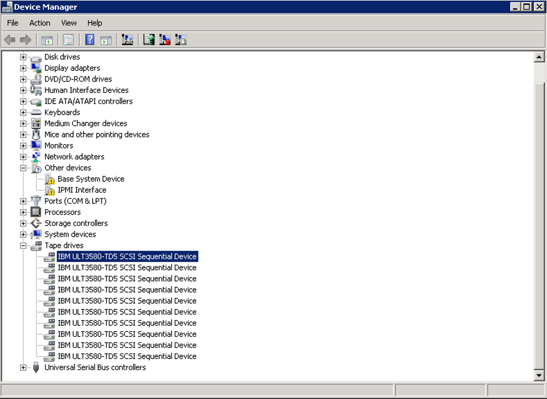Select the Network adapters category icon

(x=36, y=157)
